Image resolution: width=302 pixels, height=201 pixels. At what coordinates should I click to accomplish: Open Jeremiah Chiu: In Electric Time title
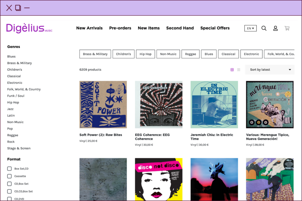[212, 137]
